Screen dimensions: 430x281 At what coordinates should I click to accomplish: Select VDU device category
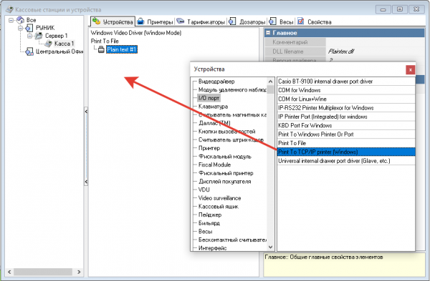coord(204,189)
